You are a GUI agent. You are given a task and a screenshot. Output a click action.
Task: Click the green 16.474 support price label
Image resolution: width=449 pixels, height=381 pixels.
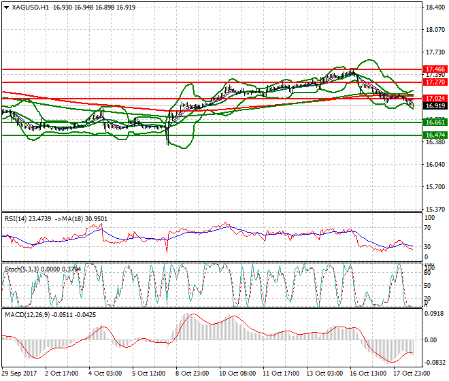[x=435, y=135]
